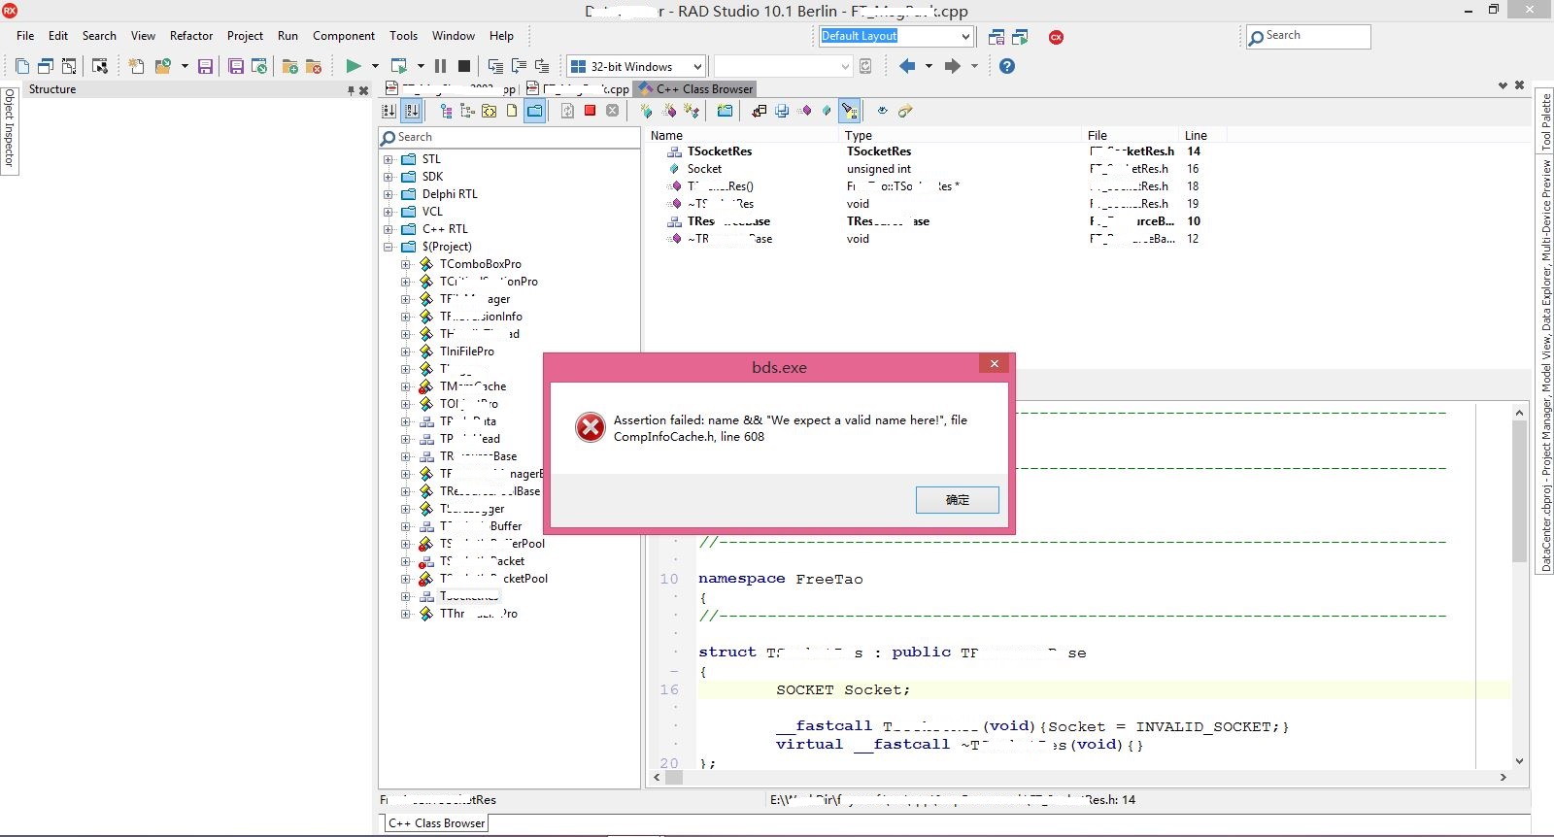Click the Open Project folder icon
Image resolution: width=1554 pixels, height=837 pixels.
click(163, 66)
